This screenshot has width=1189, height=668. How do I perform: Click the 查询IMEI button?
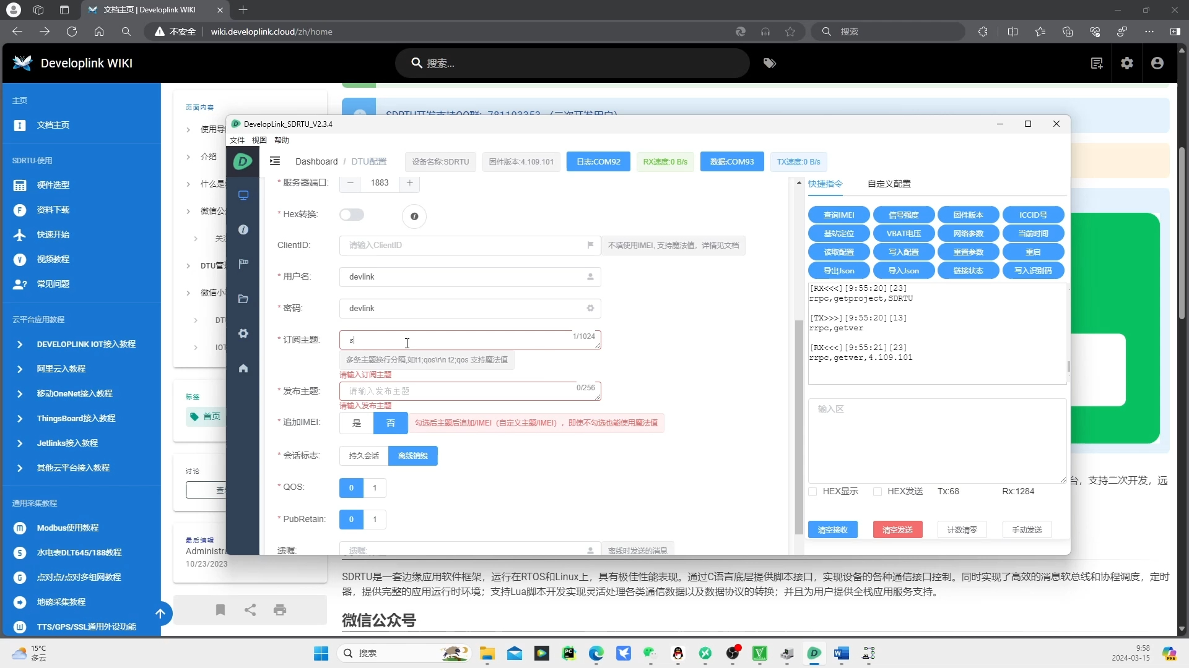click(839, 215)
